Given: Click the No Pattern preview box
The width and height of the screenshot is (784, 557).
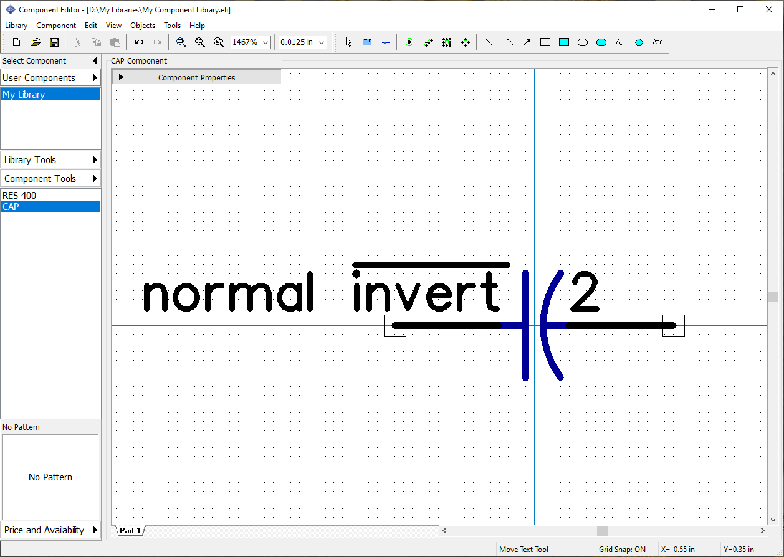Looking at the screenshot, I should click(x=50, y=477).
